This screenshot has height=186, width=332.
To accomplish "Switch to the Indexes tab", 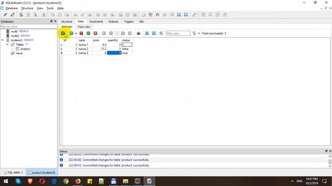I will [113, 22].
